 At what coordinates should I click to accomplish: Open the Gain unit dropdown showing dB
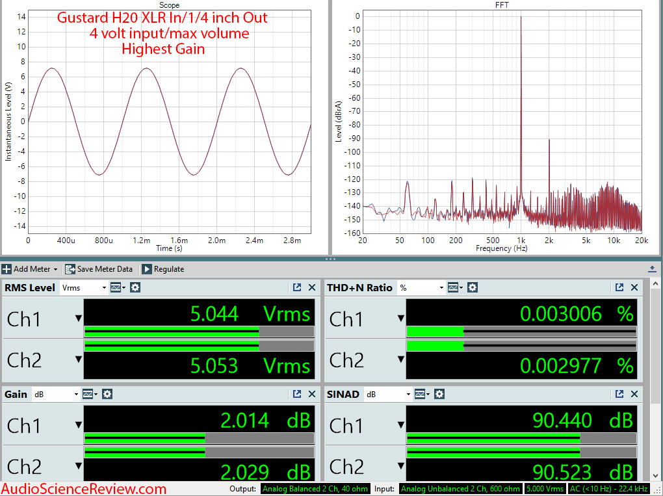57,395
